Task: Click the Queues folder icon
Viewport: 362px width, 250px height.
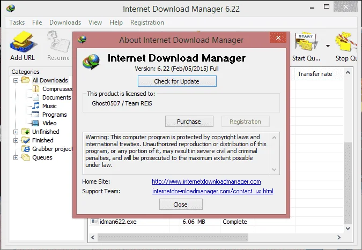Action: pos(26,157)
